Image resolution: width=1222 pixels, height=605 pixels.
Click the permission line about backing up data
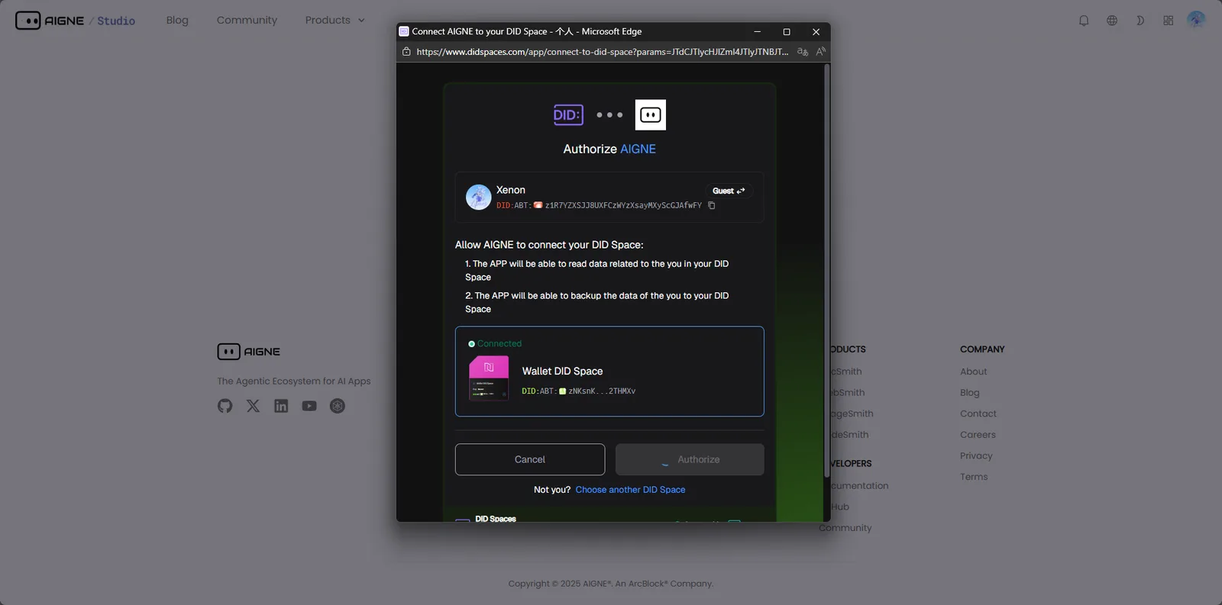pos(597,302)
